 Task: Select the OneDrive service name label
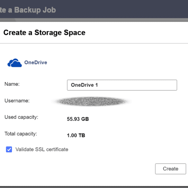36,62
